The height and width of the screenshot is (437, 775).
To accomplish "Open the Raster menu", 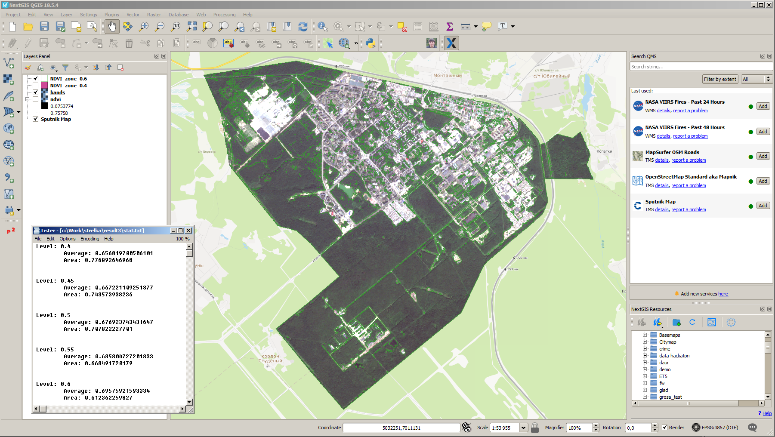I will point(154,15).
